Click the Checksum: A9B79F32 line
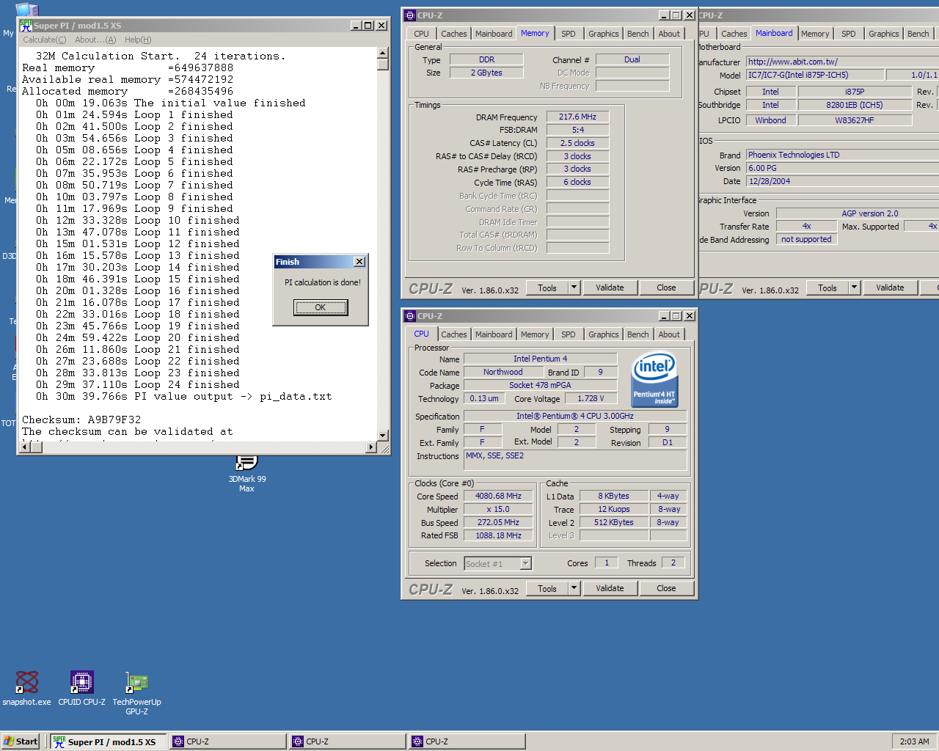The height and width of the screenshot is (751, 939). click(81, 420)
